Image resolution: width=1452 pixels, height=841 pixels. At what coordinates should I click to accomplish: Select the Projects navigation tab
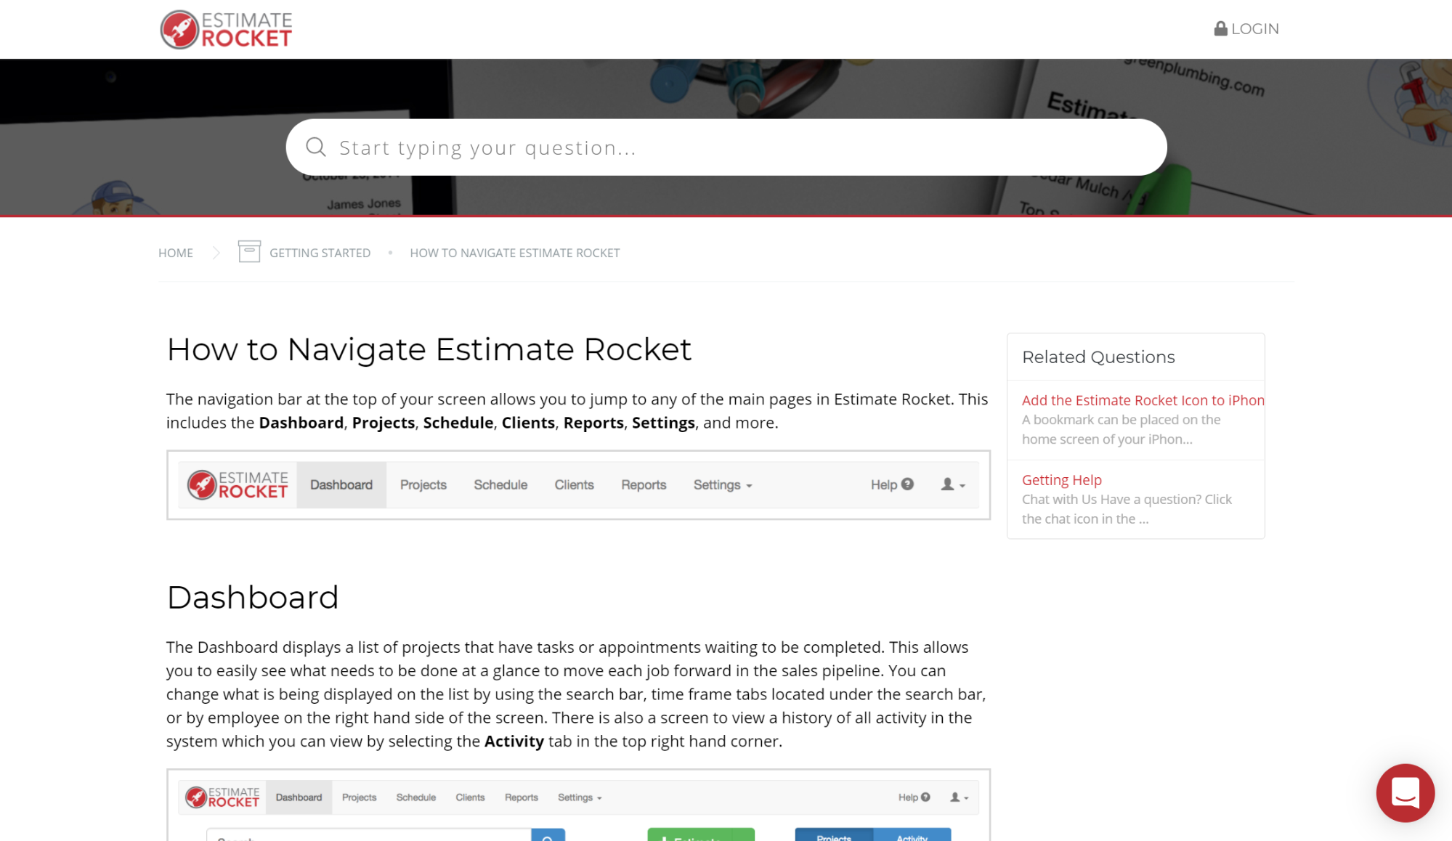423,484
